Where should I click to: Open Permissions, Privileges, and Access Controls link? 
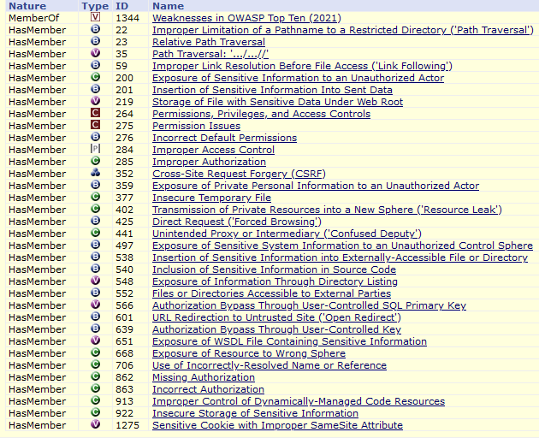(261, 114)
